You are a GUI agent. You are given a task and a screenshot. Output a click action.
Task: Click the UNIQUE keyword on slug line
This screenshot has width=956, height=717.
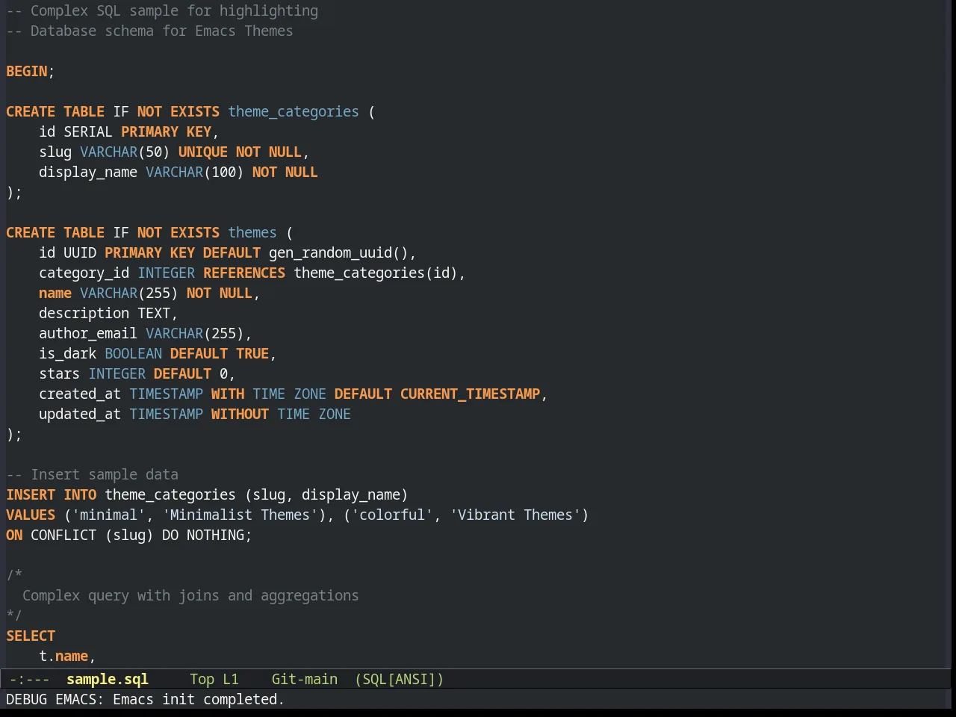point(203,152)
